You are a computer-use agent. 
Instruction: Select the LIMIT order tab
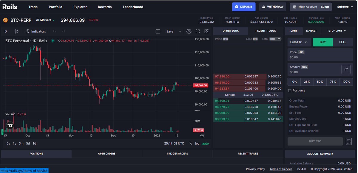[x=294, y=31]
